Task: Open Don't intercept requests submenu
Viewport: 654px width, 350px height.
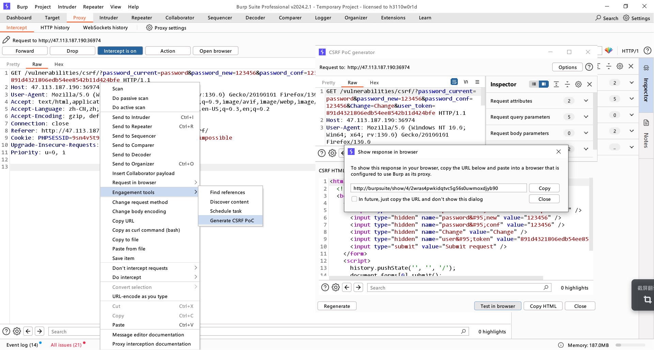Action: (x=150, y=268)
